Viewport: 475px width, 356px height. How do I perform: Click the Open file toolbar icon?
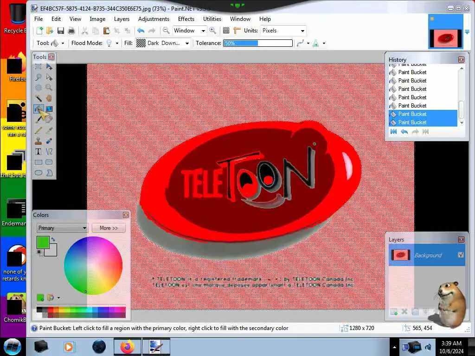click(x=50, y=31)
